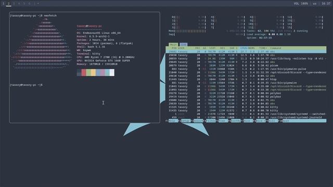Viewport: 333px width, 187px height.
Task: Sort htop by the VIRT column header
Action: tap(212, 48)
